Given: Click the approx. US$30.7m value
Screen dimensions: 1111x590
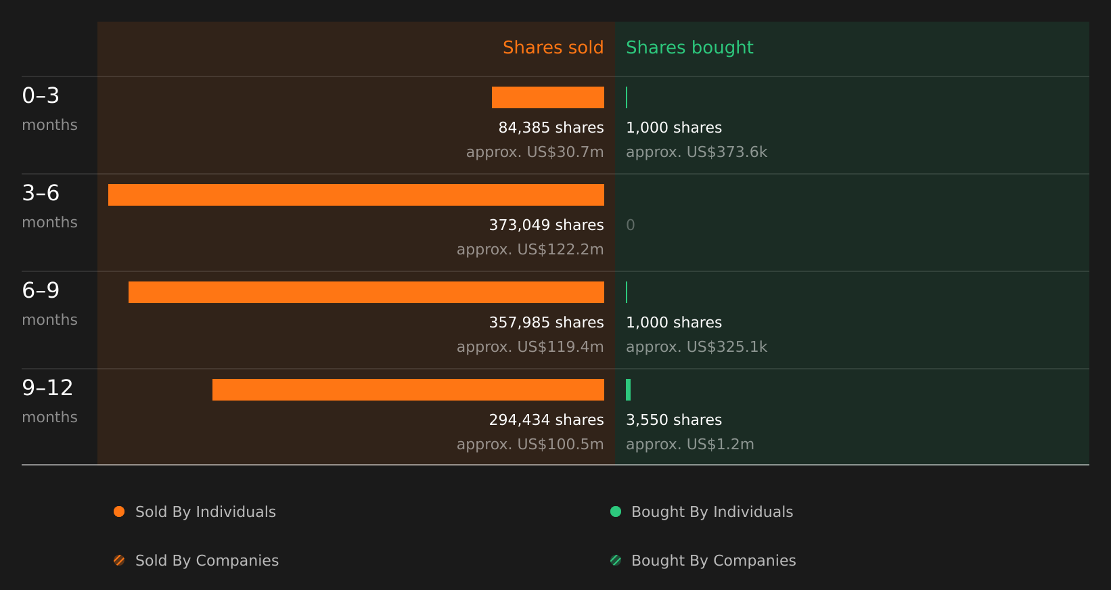Looking at the screenshot, I should tap(535, 152).
